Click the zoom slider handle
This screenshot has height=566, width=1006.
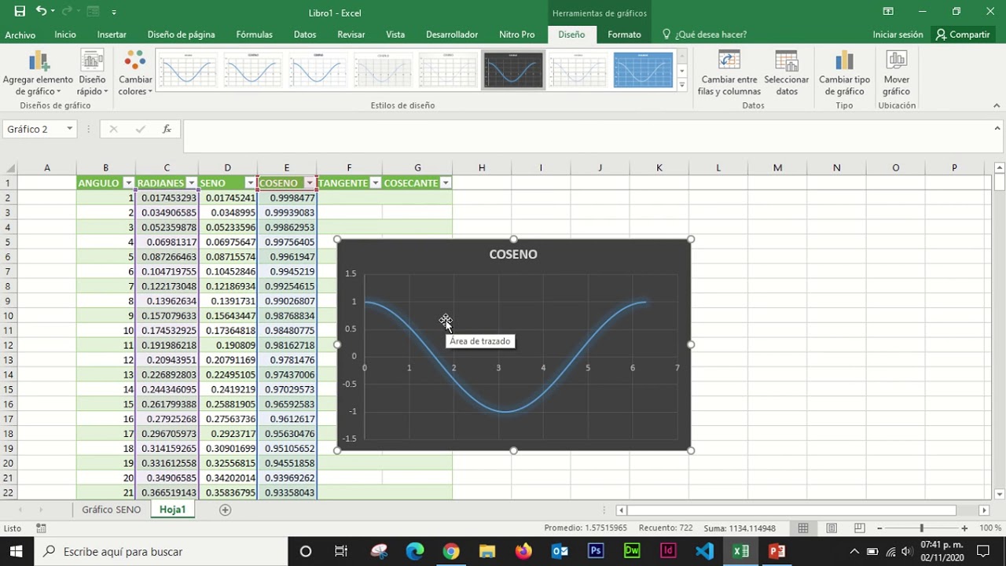(x=921, y=528)
